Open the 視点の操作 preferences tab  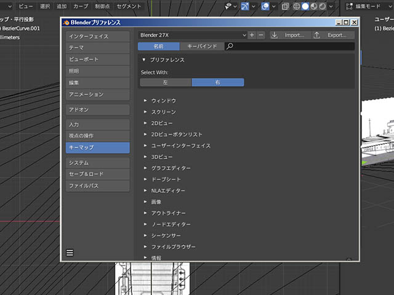pos(98,136)
